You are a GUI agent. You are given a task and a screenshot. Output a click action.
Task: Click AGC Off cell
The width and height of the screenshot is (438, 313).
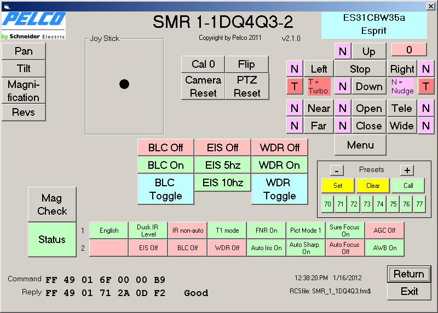pos(385,231)
